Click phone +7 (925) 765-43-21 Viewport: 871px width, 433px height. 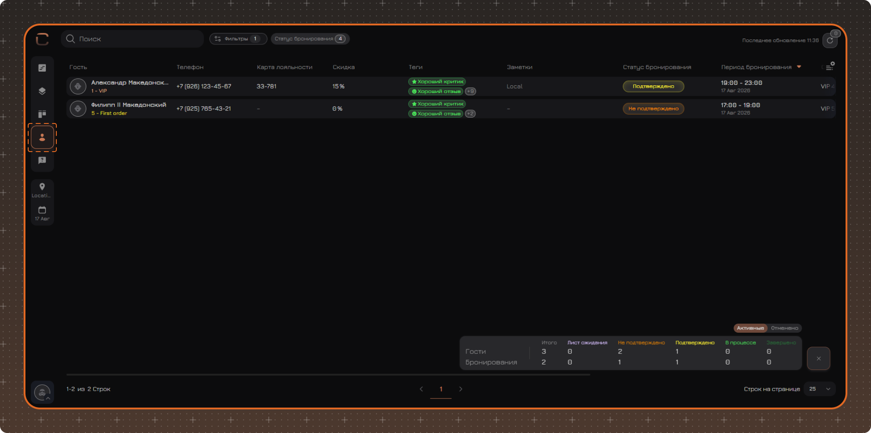pyautogui.click(x=204, y=108)
